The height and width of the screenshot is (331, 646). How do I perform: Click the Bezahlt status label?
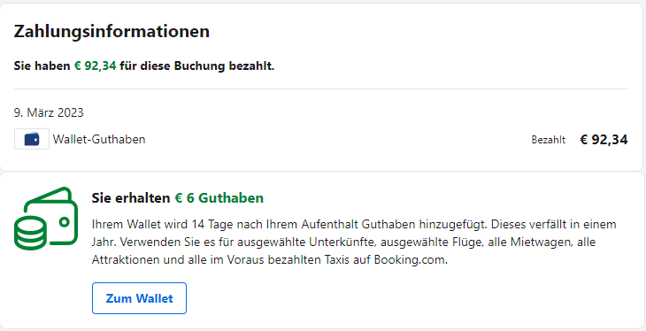549,140
